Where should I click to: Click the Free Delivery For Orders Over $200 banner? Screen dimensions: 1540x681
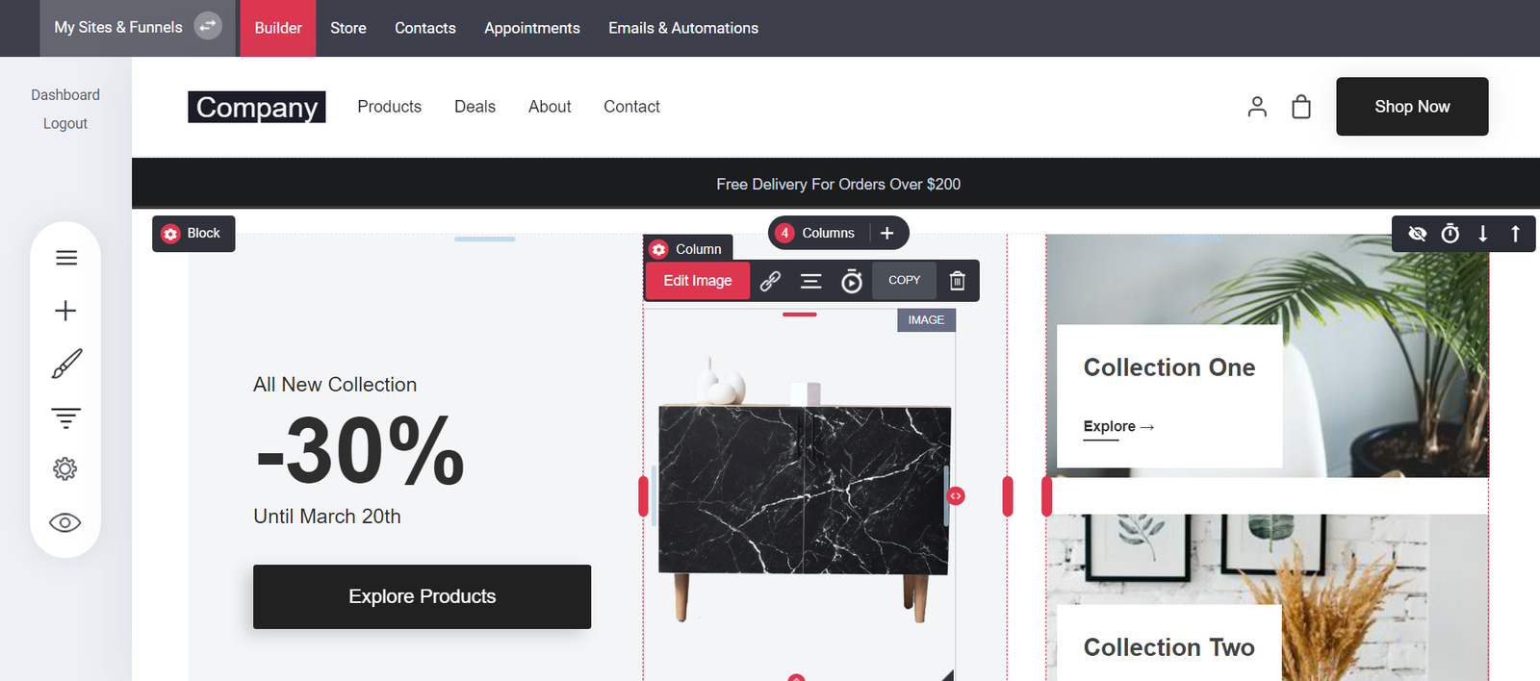tap(838, 185)
